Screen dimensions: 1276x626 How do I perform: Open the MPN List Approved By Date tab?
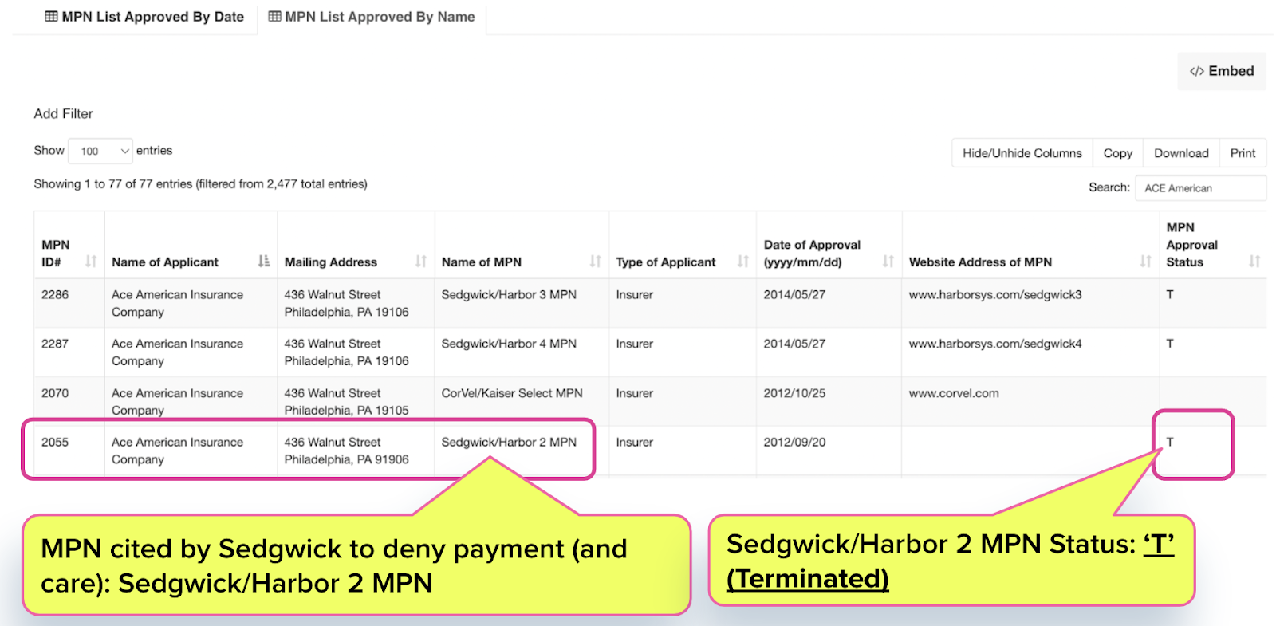144,17
